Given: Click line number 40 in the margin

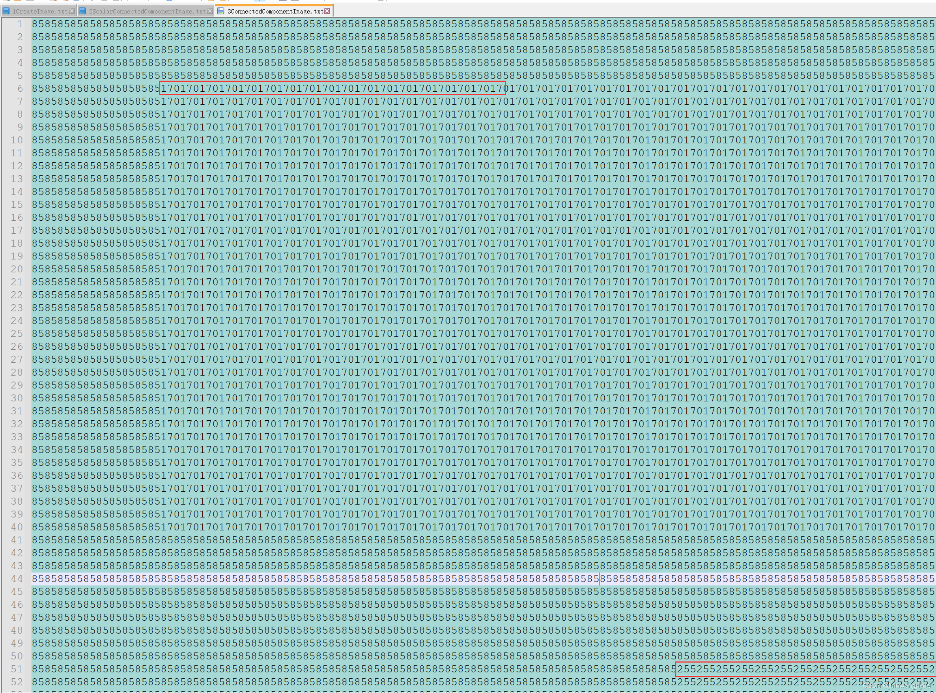Looking at the screenshot, I should pos(17,527).
